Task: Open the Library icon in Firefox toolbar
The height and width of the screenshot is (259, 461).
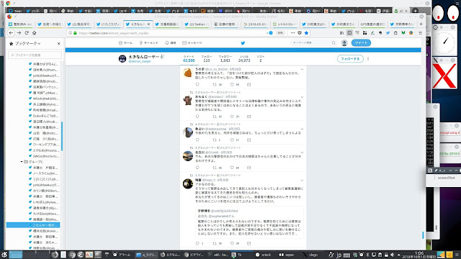Action: click(x=341, y=33)
